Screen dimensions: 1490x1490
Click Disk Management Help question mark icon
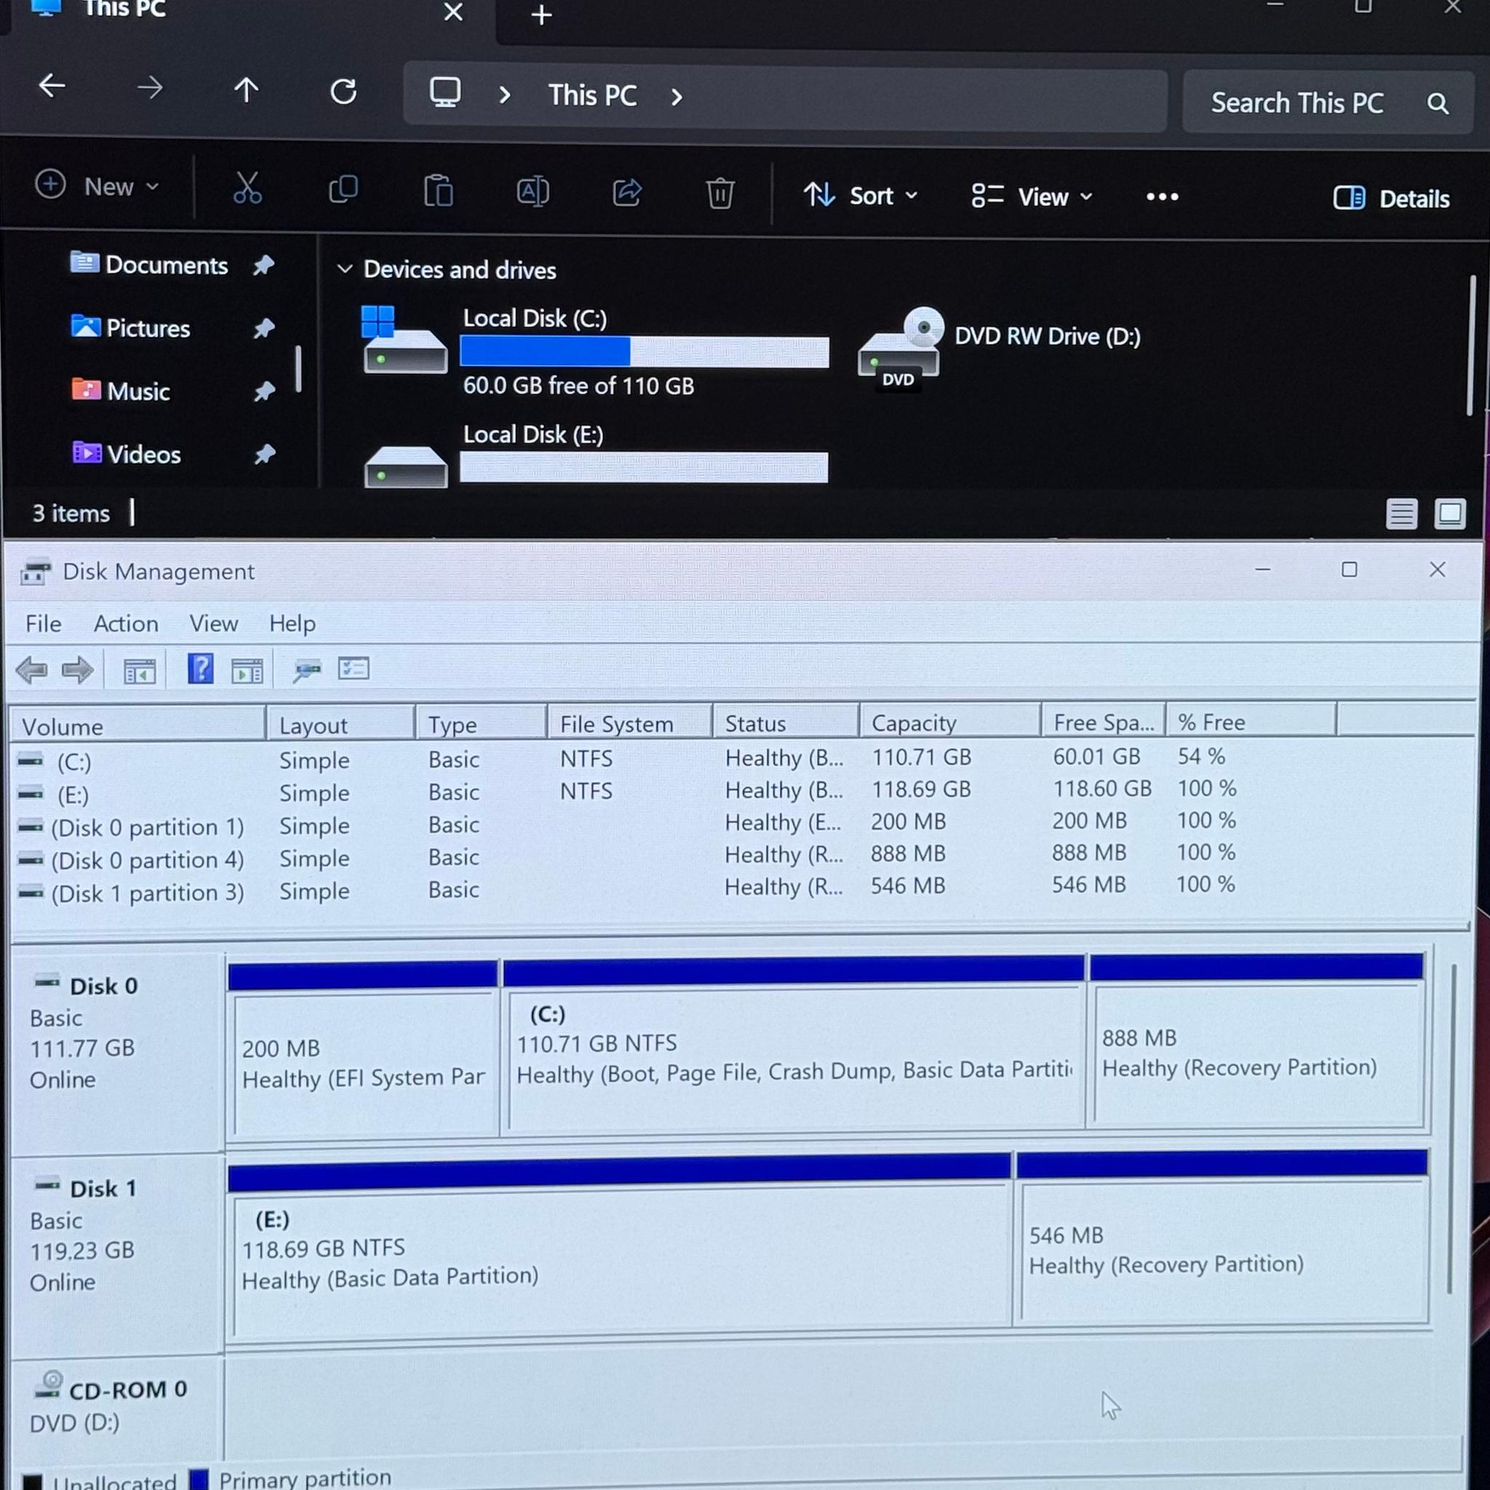(201, 669)
